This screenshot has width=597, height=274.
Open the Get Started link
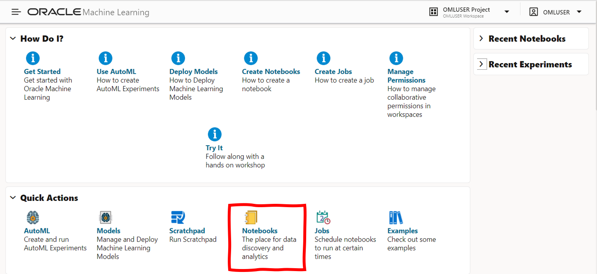42,71
